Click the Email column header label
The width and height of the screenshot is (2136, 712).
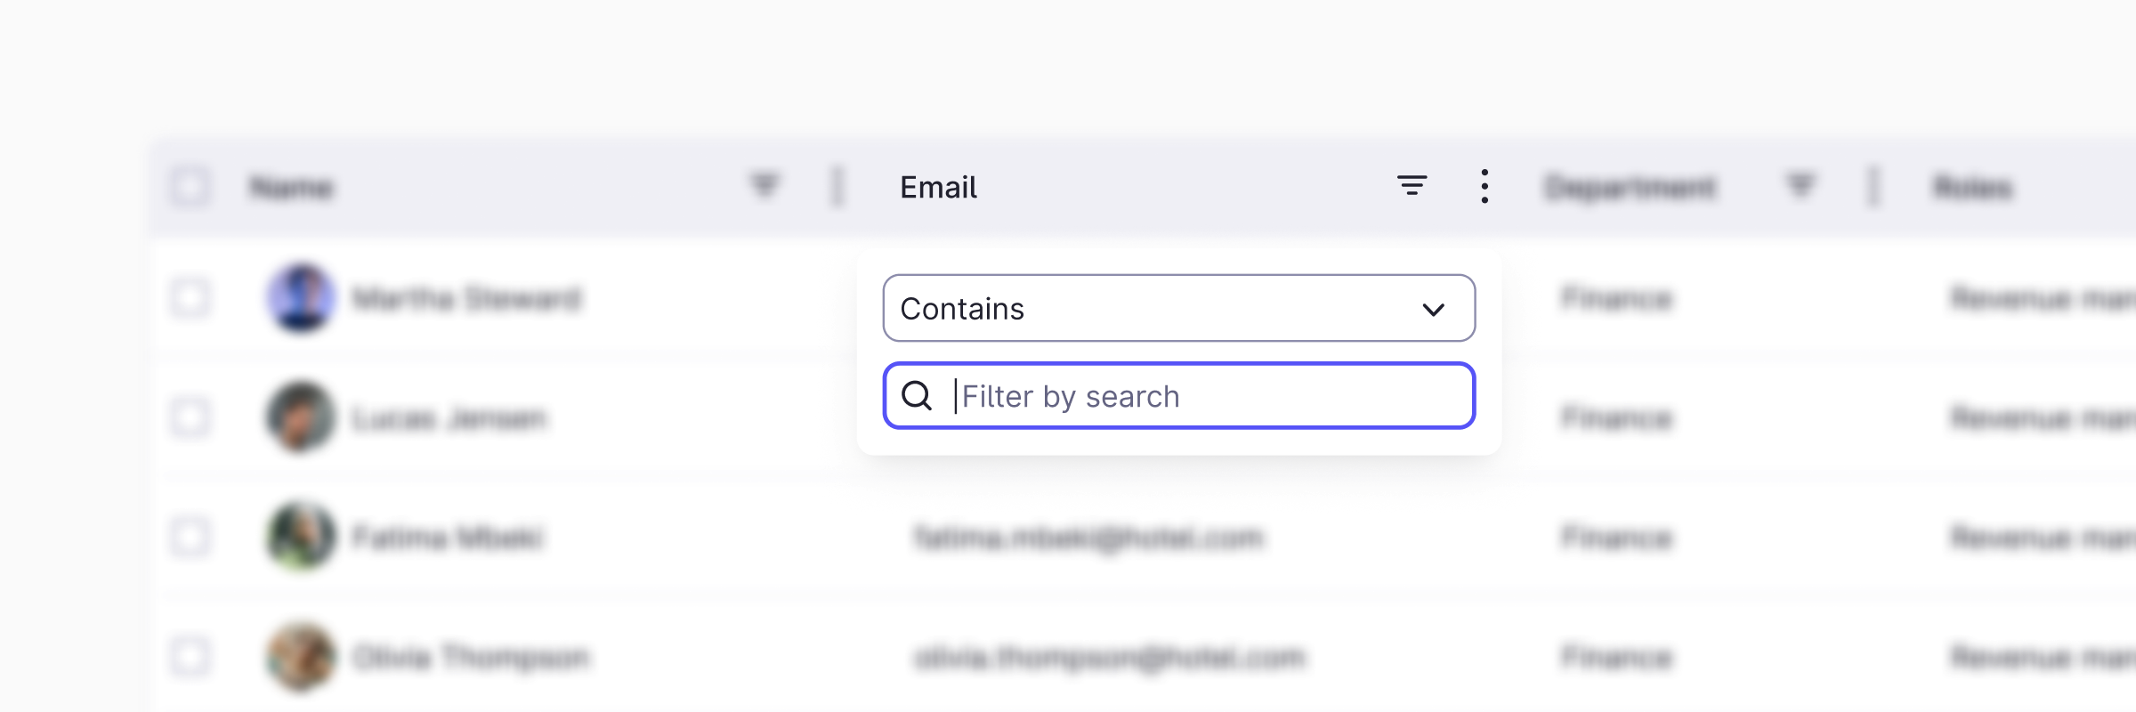tap(938, 187)
